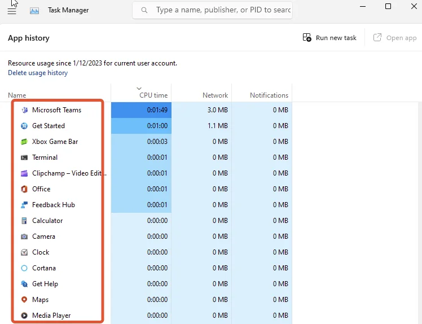Screen dimensions: 422x324
Task: Select the Microsoft Teams row name
Action: (x=56, y=110)
